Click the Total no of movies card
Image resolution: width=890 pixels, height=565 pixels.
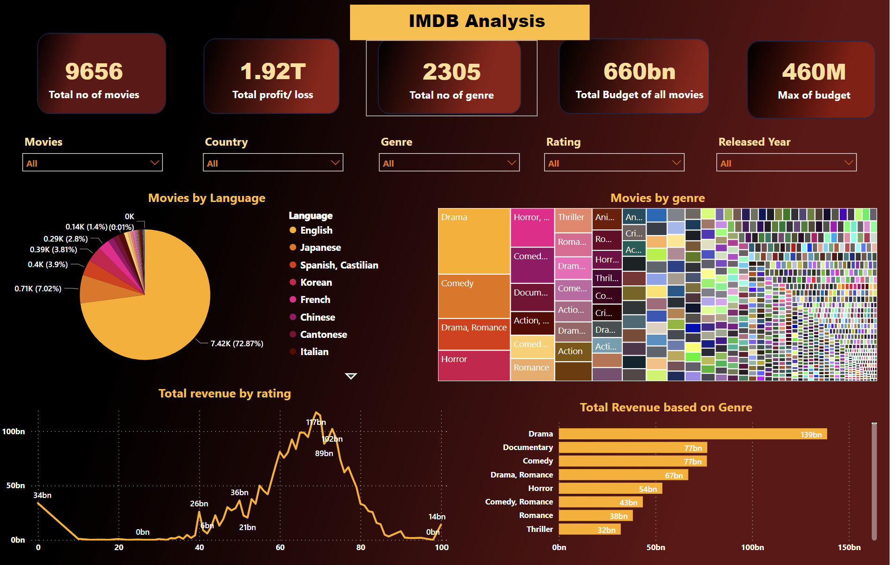click(101, 74)
